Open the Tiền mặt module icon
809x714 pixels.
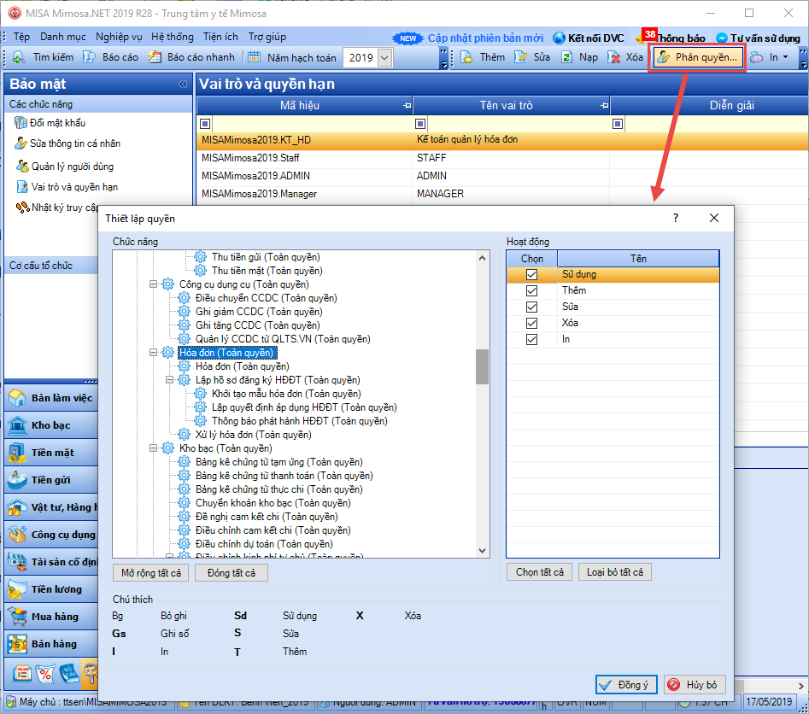point(17,453)
